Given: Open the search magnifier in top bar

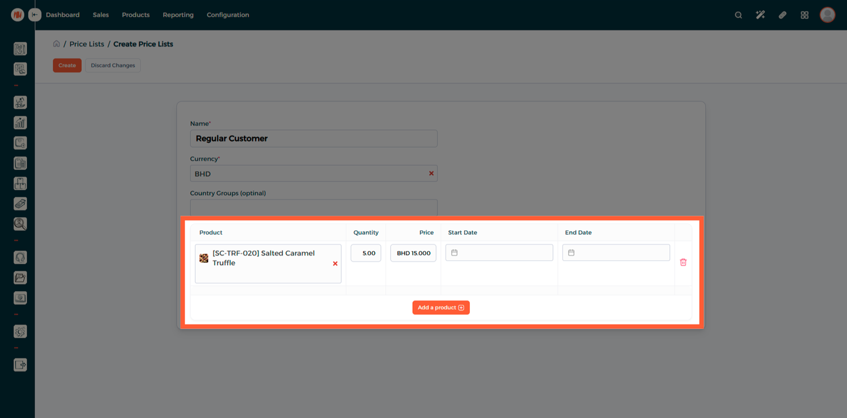Looking at the screenshot, I should pyautogui.click(x=738, y=15).
